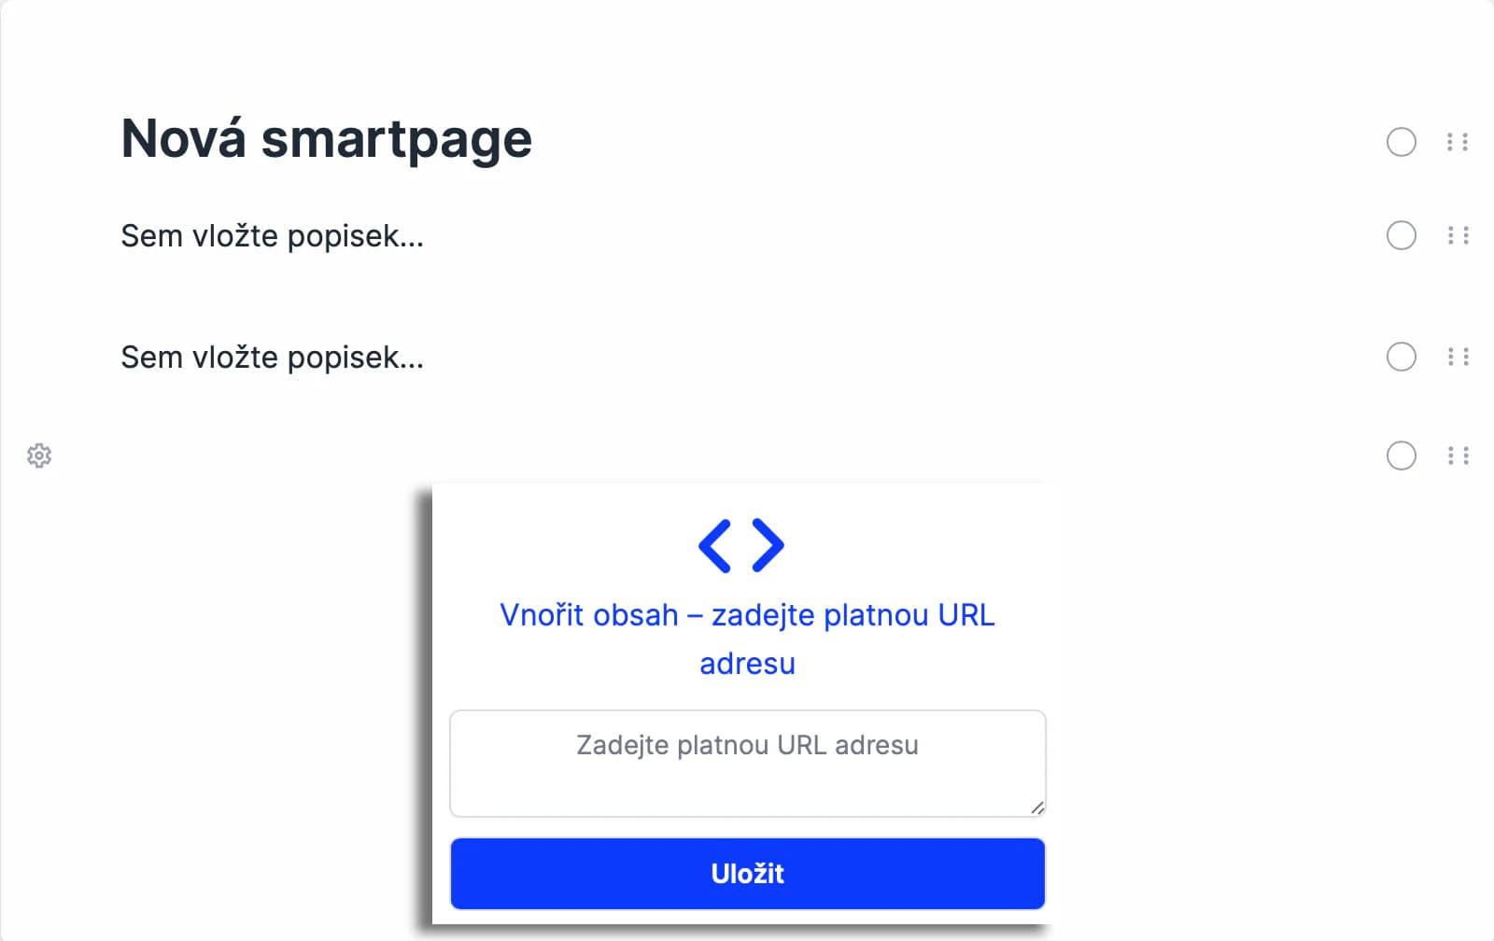Click the drag handle of the second popisek block

[x=1458, y=357]
